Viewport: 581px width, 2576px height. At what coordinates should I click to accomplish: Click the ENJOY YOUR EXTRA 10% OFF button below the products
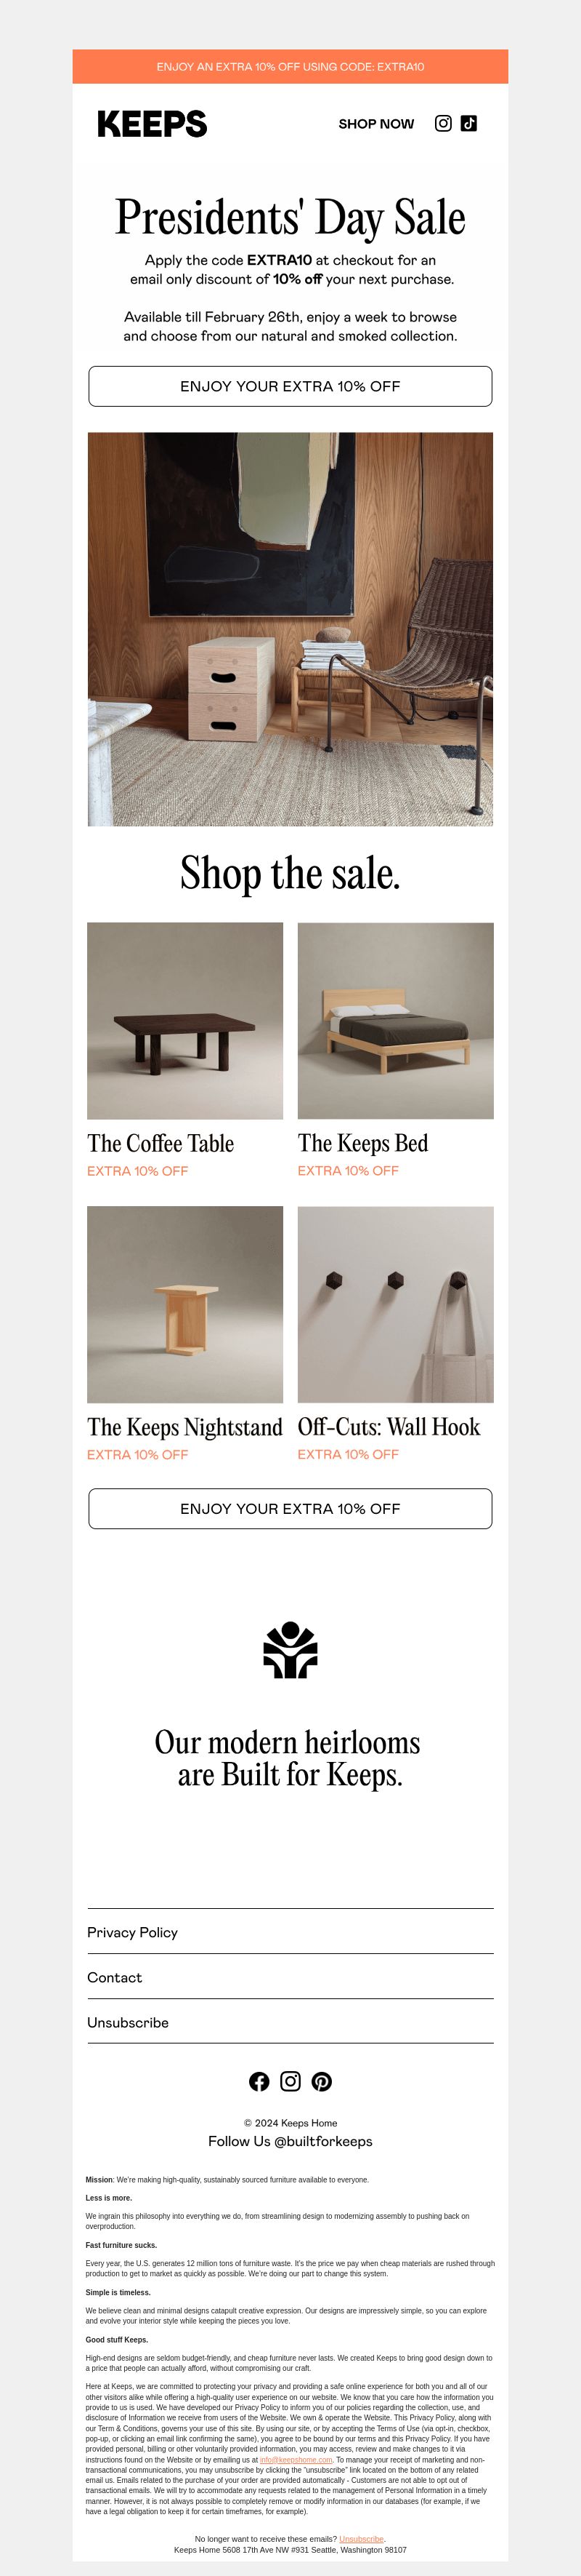click(290, 1509)
